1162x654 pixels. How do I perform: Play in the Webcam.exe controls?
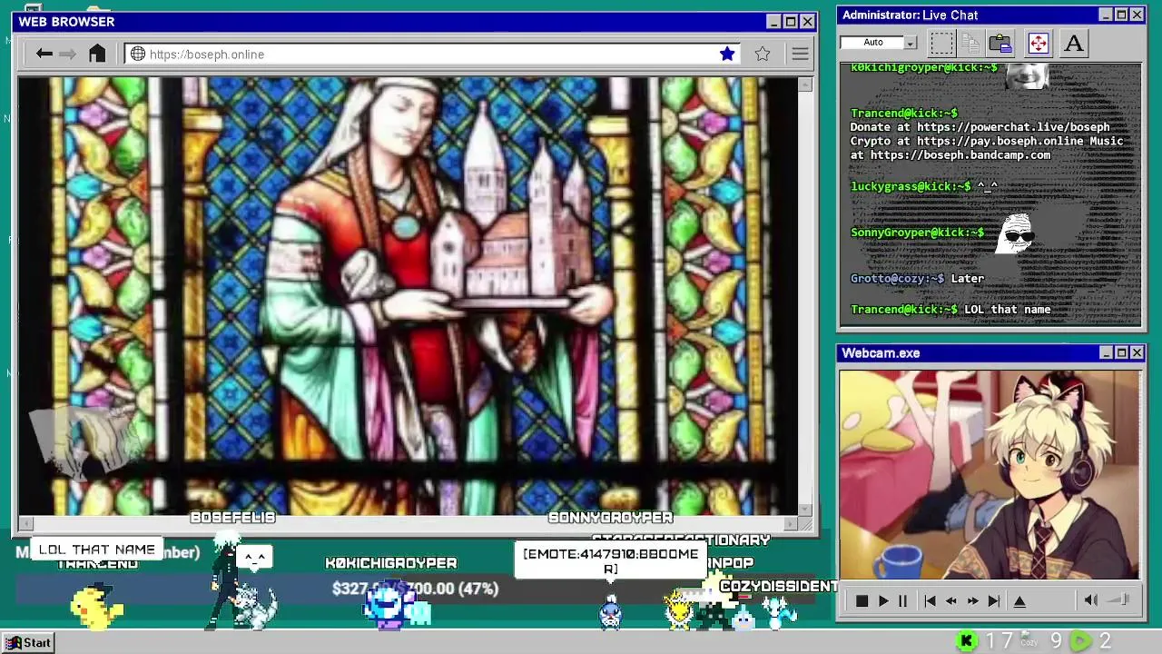[882, 600]
